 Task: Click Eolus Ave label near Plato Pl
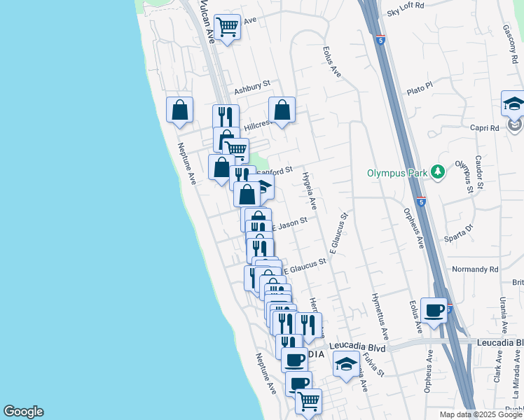click(x=332, y=62)
